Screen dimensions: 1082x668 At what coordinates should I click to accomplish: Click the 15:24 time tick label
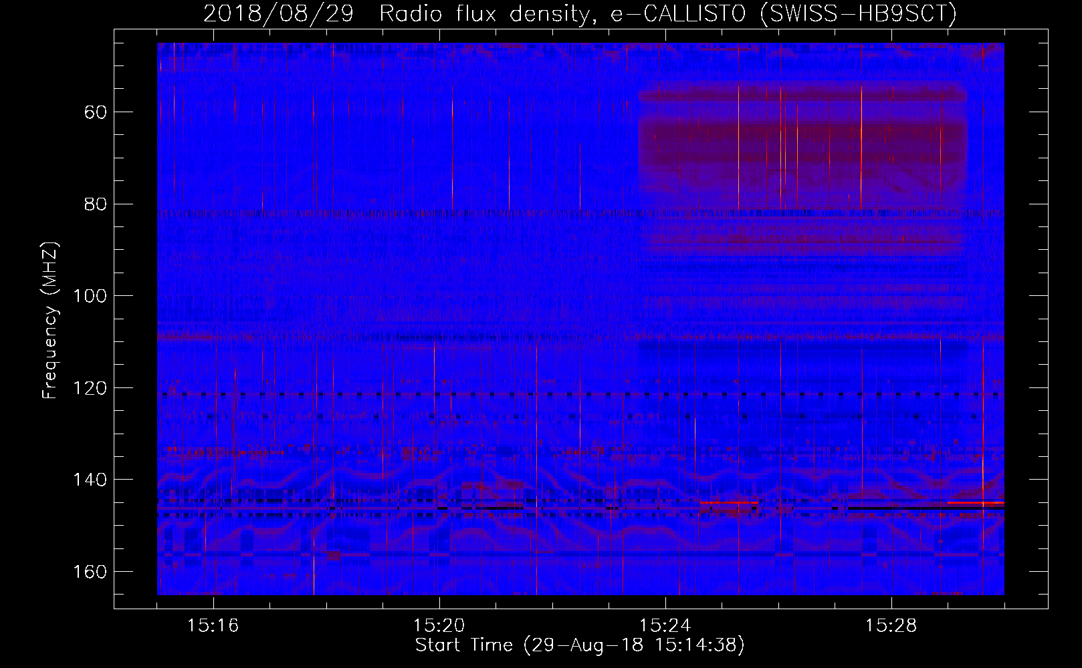pyautogui.click(x=665, y=626)
